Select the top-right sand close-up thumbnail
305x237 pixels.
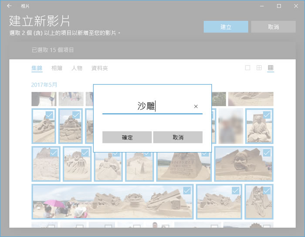(x=251, y=99)
